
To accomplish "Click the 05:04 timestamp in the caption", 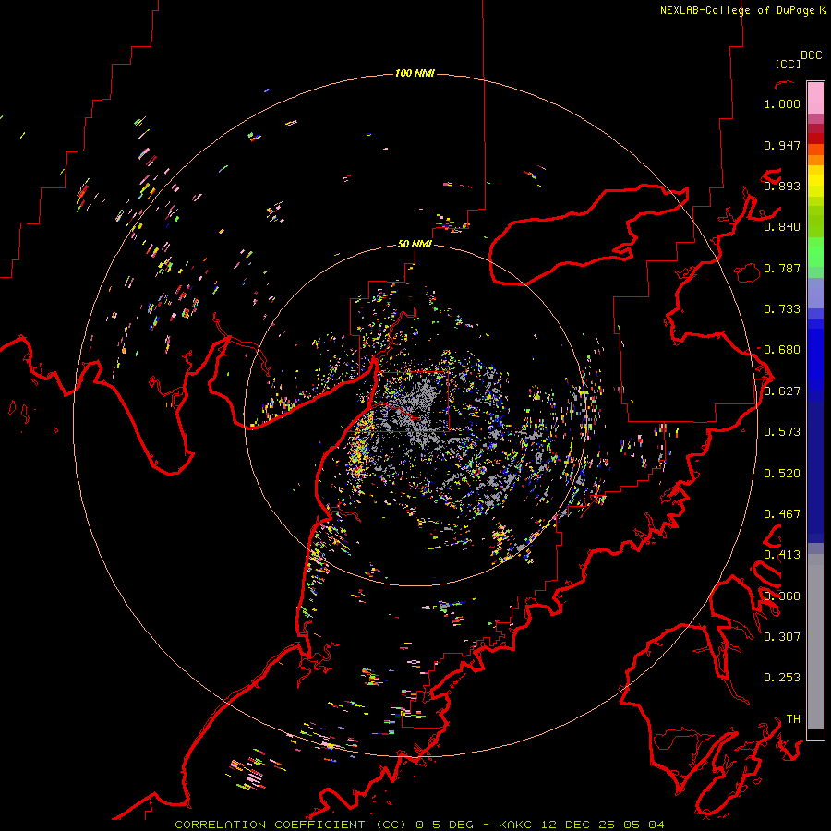I will click(x=644, y=825).
